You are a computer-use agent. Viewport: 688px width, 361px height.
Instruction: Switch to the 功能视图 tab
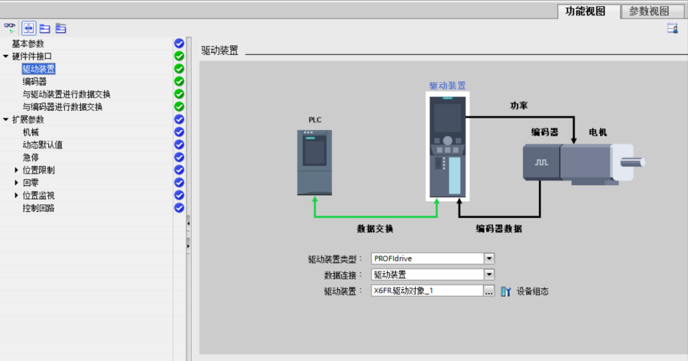point(585,11)
